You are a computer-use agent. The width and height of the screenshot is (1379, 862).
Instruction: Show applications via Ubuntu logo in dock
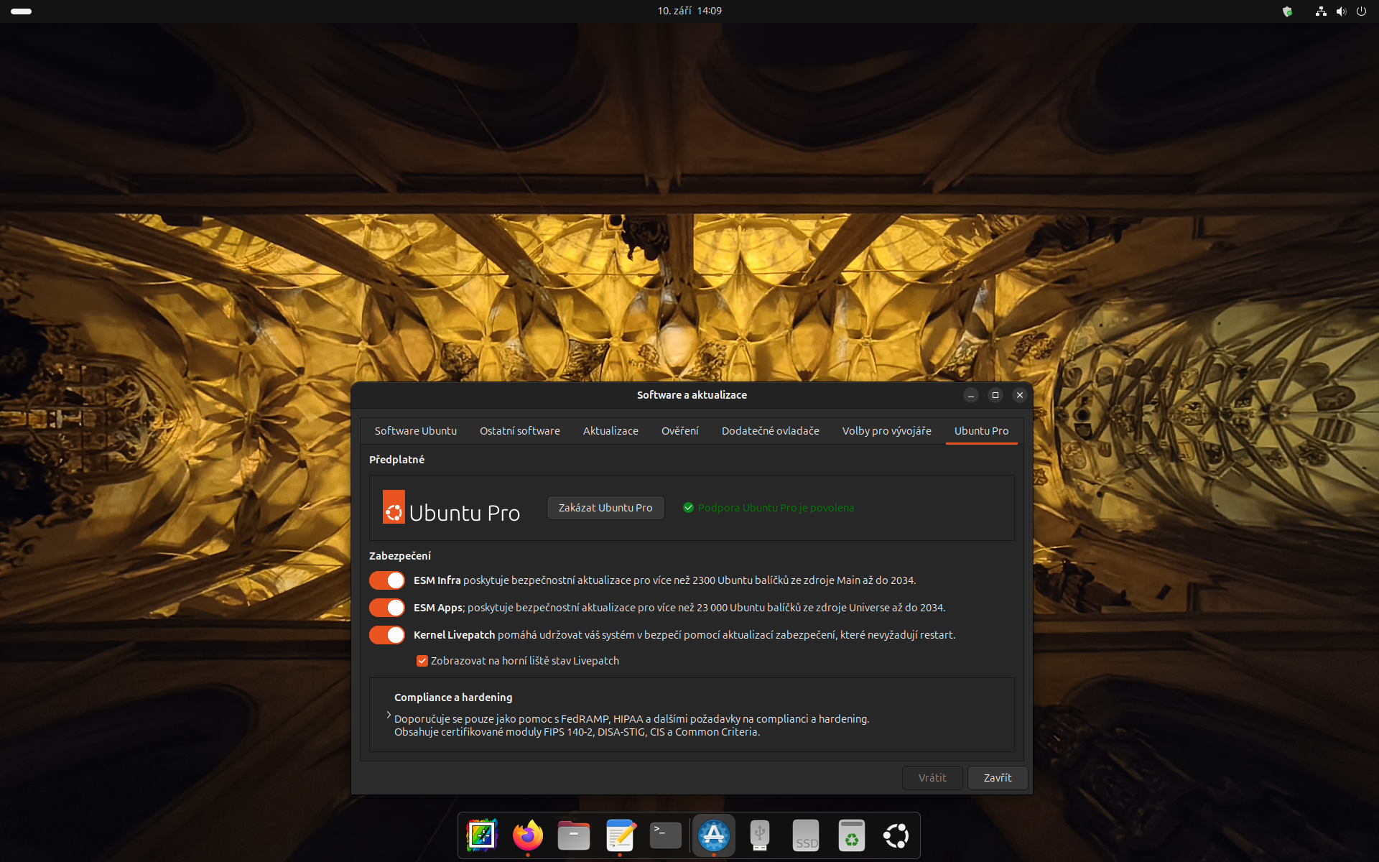coord(896,835)
